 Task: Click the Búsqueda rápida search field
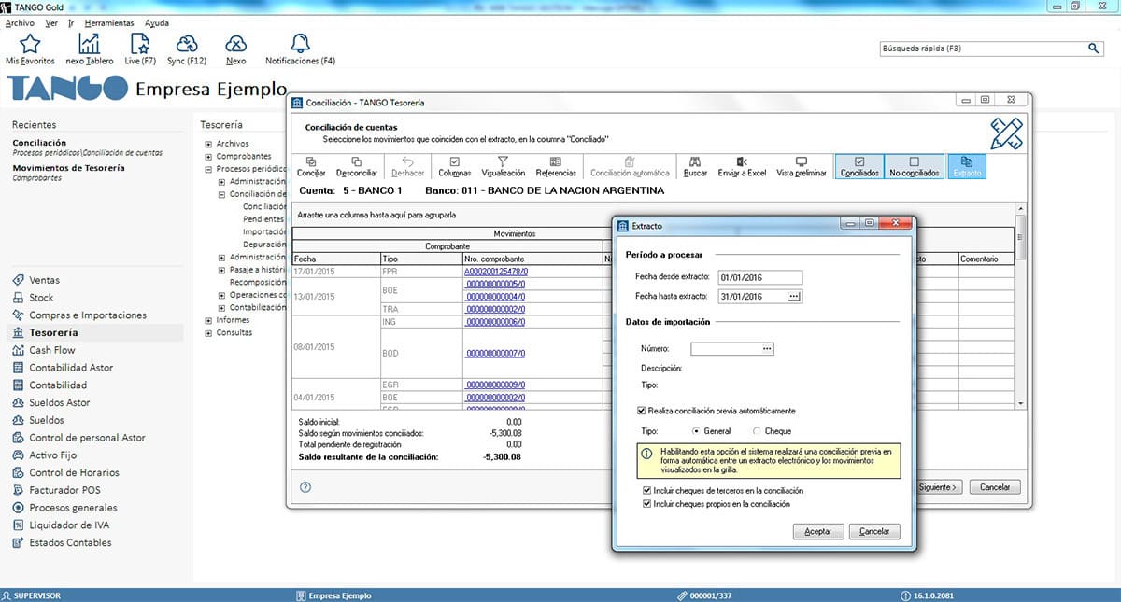(983, 48)
